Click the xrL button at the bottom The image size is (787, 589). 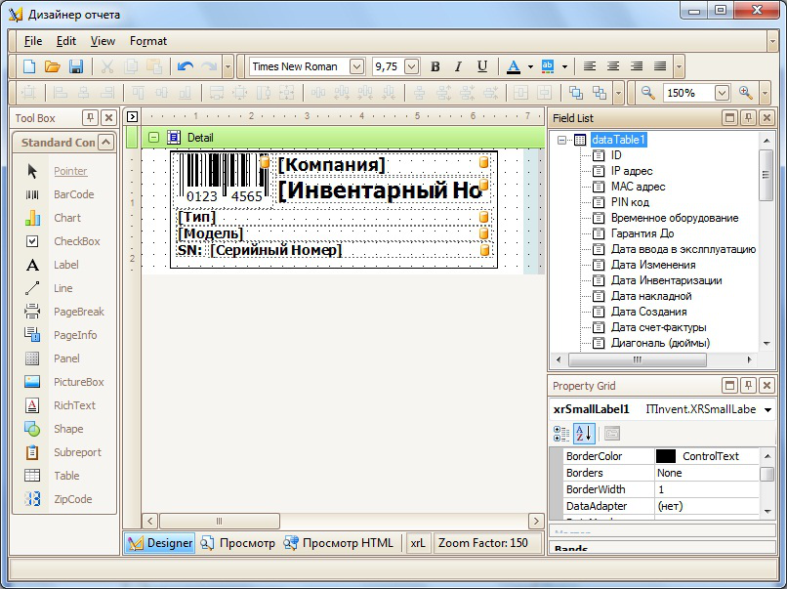click(418, 543)
